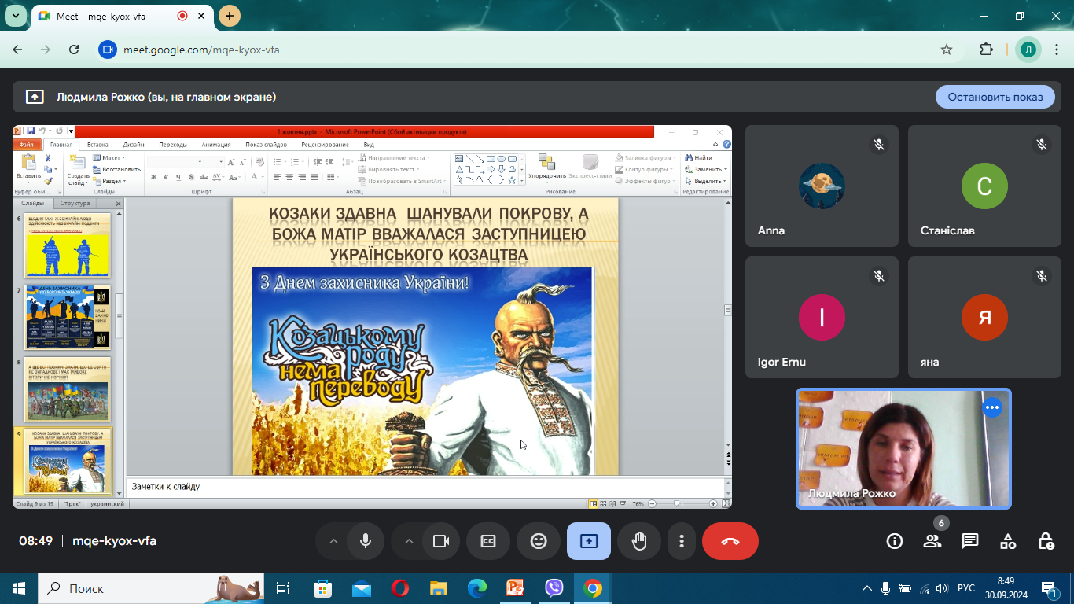The height and width of the screenshot is (604, 1074).
Task: Switch to 'Структура' outline pane tab
Action: pos(76,204)
